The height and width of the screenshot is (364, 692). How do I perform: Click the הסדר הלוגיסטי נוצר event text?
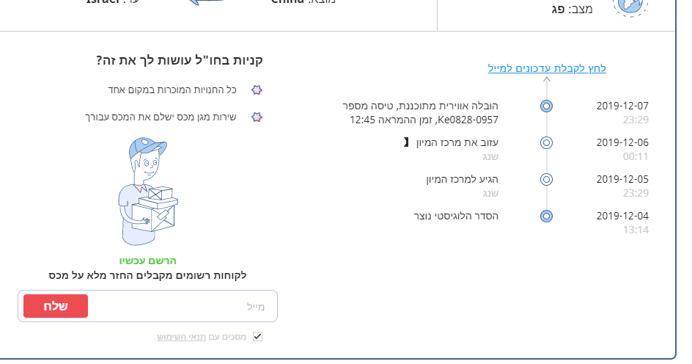[x=456, y=215]
